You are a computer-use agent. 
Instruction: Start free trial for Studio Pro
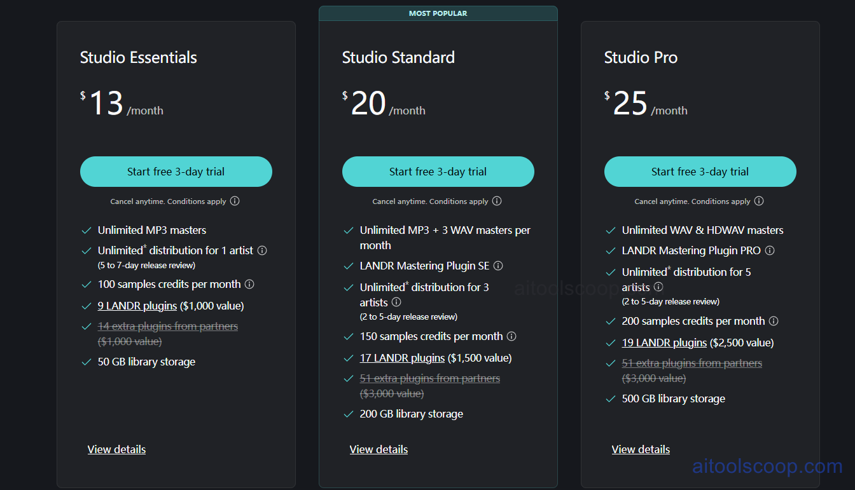[x=700, y=172]
